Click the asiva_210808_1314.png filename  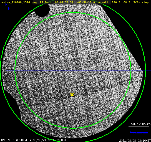[x=19, y=2]
